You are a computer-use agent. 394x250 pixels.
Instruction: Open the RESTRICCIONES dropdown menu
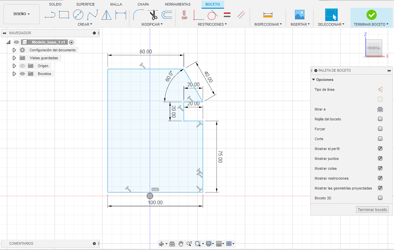tap(212, 24)
